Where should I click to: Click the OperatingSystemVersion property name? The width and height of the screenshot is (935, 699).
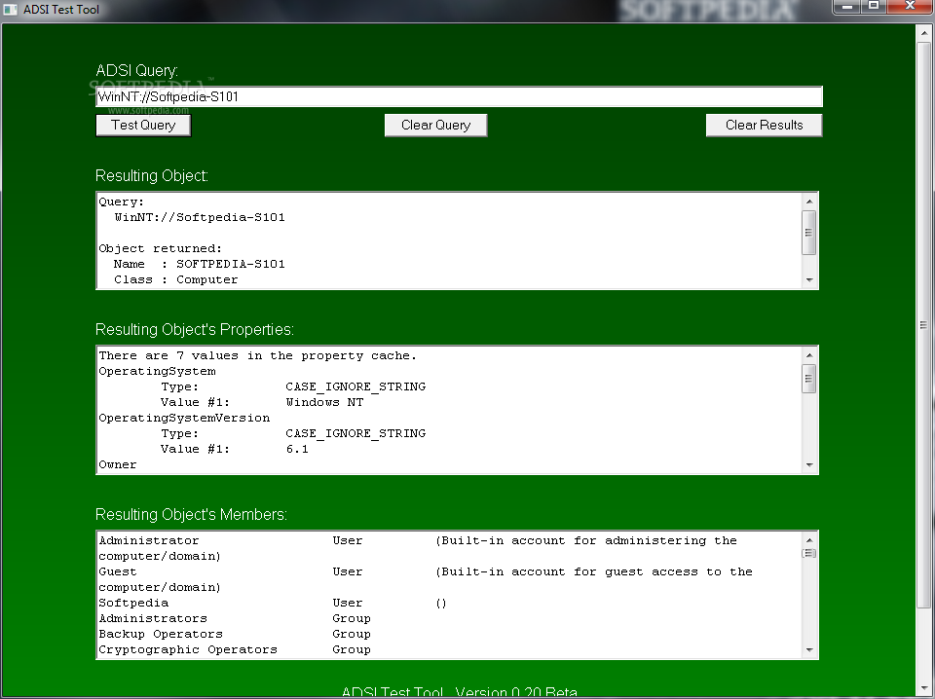point(184,418)
